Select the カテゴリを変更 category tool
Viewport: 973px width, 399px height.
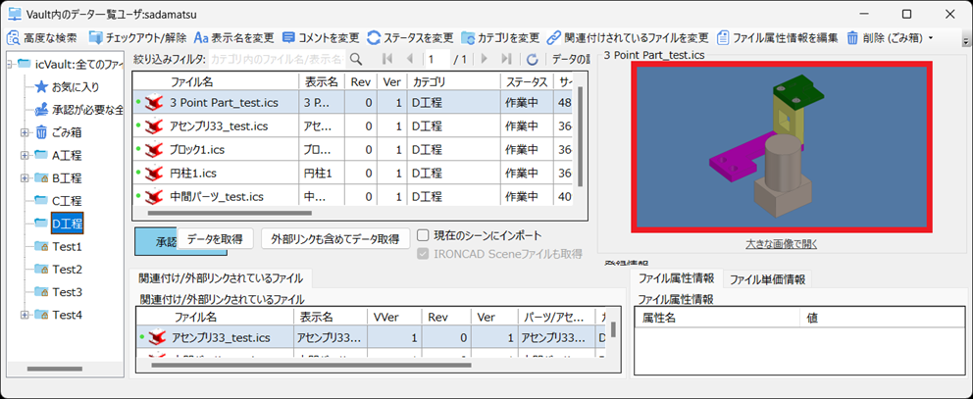499,38
